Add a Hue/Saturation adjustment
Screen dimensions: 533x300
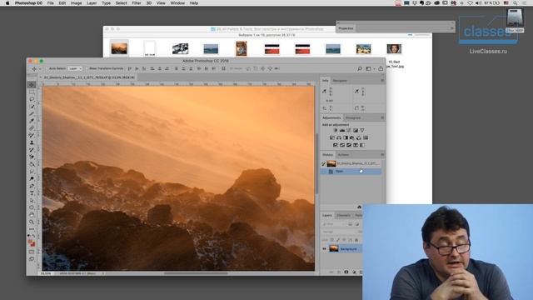tap(332, 137)
